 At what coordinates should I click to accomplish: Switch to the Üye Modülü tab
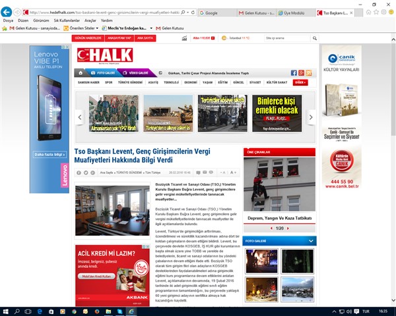coord(296,13)
